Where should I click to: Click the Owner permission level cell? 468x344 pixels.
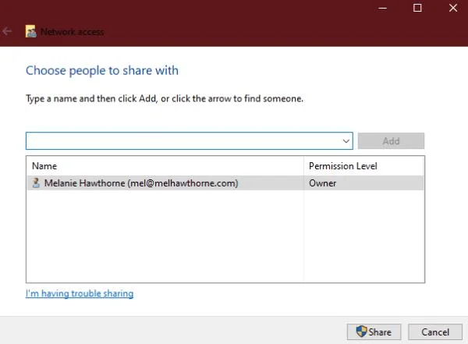click(x=363, y=183)
